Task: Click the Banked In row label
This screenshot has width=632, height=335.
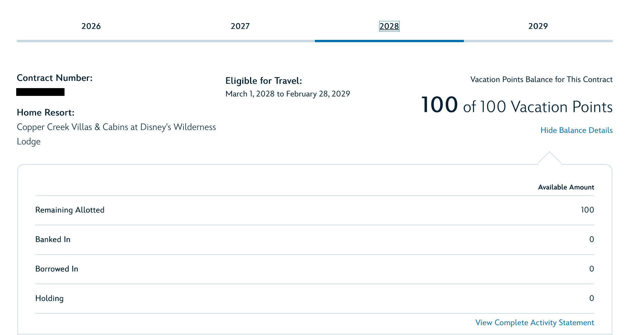Action: pos(53,239)
